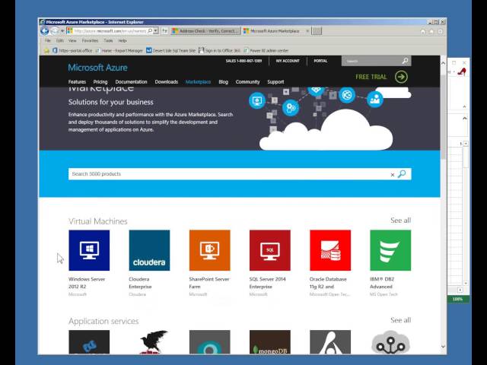487x365 pixels.
Task: Open the grey lambda application service tile
Action: click(x=330, y=342)
